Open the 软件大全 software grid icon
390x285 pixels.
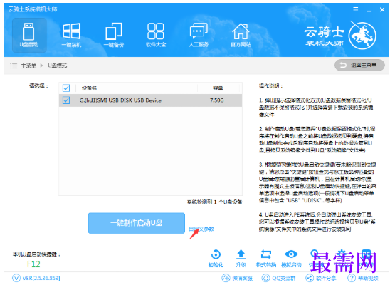pos(156,35)
